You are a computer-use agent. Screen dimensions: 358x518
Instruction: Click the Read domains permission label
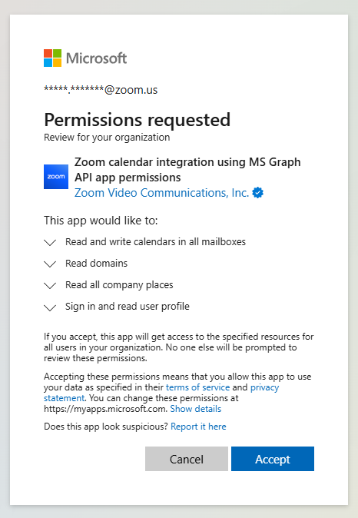pos(97,264)
